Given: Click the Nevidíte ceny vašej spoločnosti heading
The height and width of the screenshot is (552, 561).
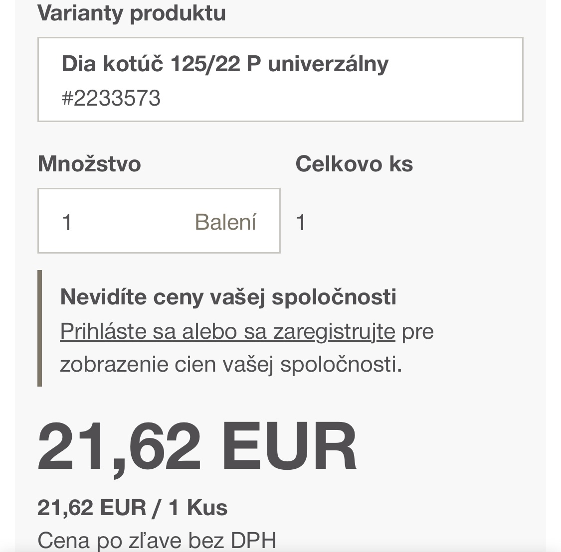Looking at the screenshot, I should [x=228, y=297].
